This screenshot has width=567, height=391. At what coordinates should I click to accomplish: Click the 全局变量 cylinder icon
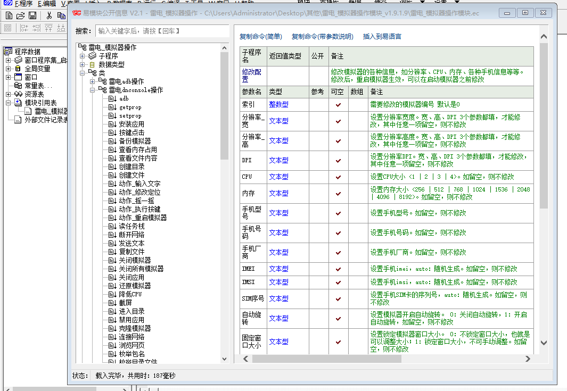click(x=18, y=68)
